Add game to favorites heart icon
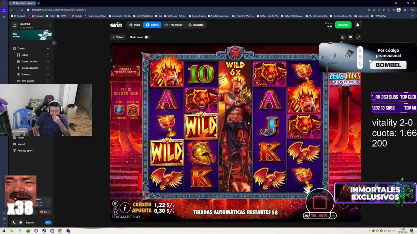The height and width of the screenshot is (234, 417). point(351,37)
